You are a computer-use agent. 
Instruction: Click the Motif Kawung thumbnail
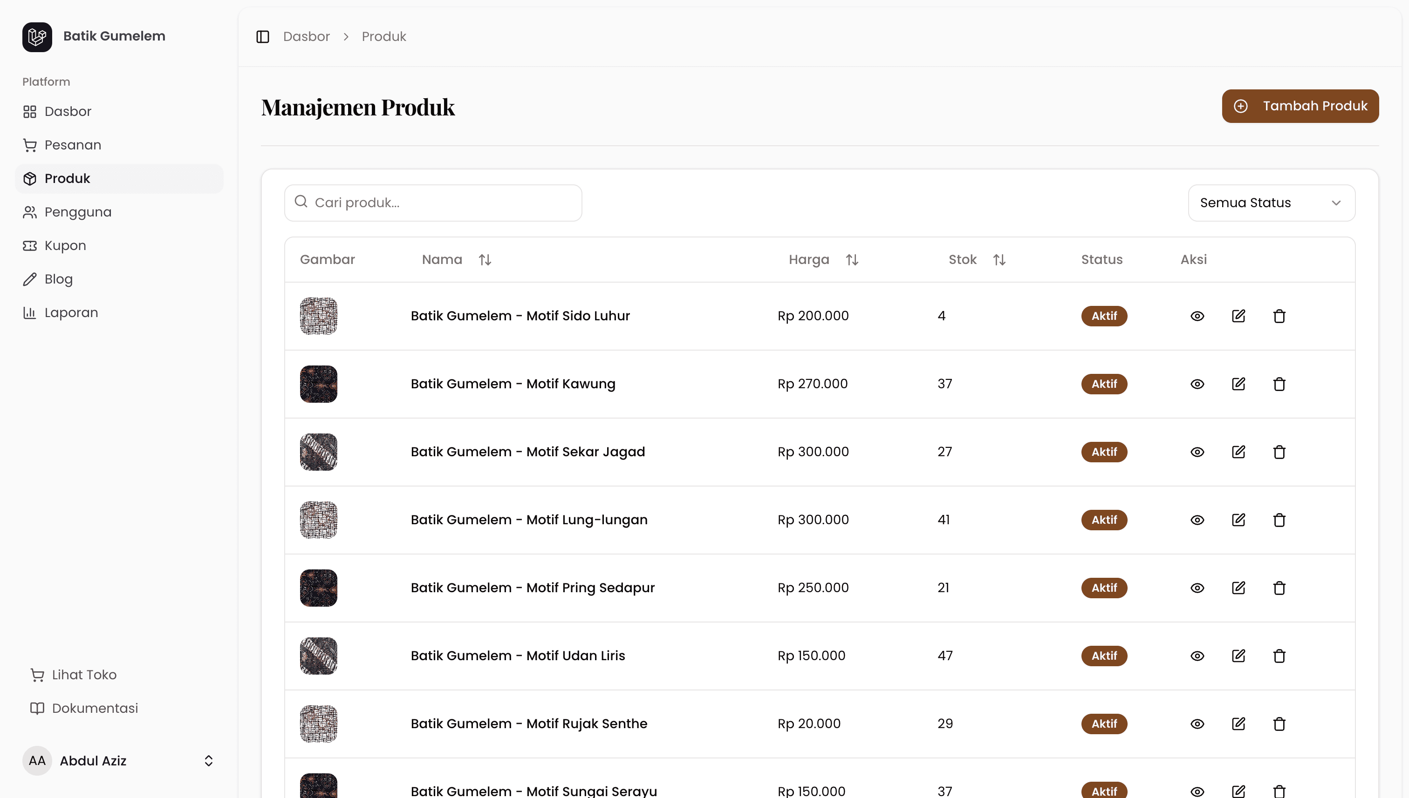tap(319, 384)
